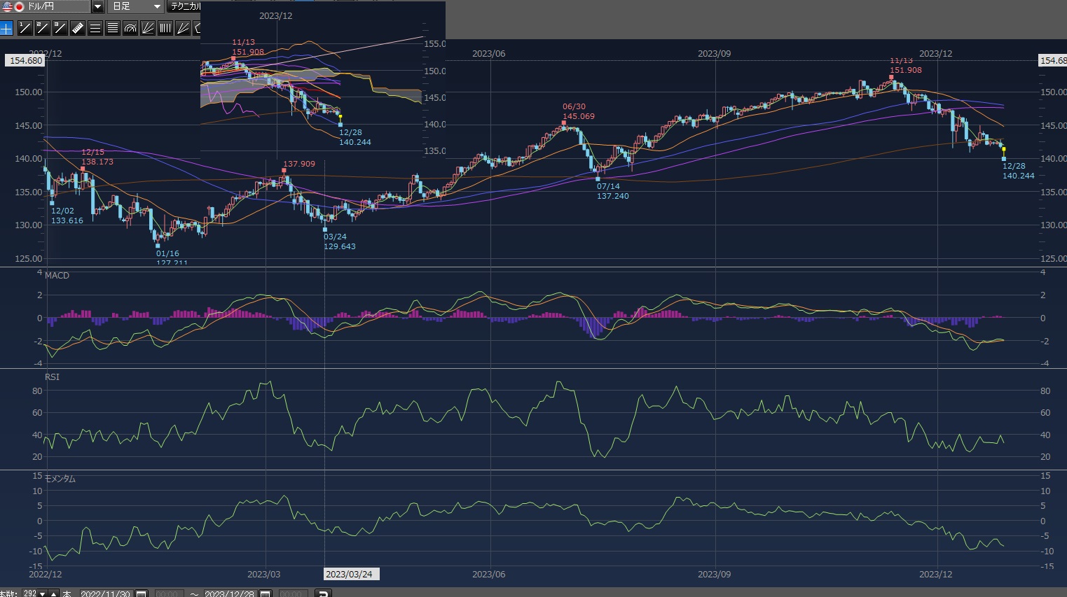
Task: Select the three horizontal lines tool
Action: tap(95, 28)
